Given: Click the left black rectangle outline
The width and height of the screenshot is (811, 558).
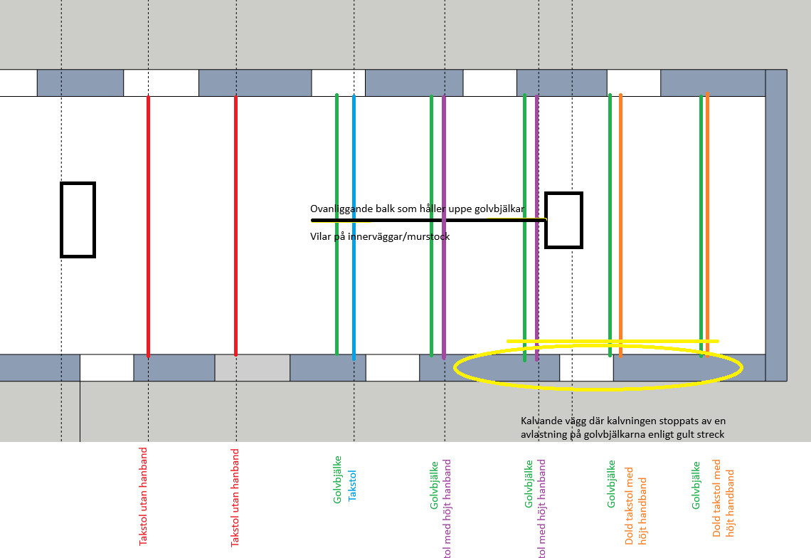Looking at the screenshot, I should pos(61,219).
